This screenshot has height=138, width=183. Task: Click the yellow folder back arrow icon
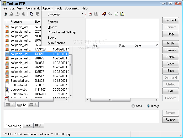pyautogui.click(x=122, y=14)
